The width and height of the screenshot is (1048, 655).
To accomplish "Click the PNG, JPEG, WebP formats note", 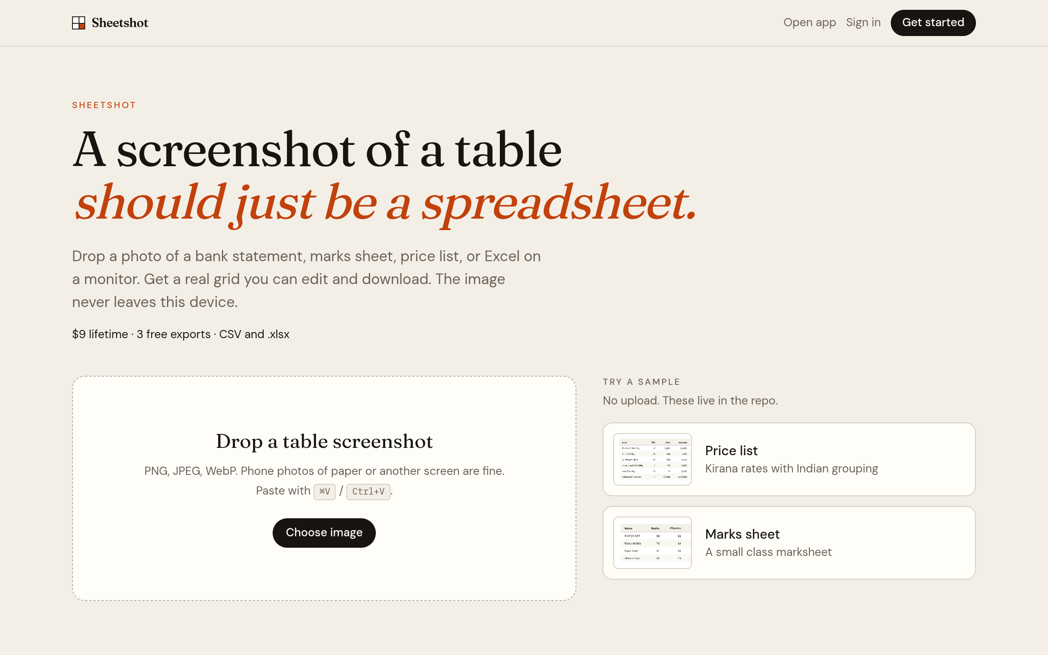I will coord(324,471).
